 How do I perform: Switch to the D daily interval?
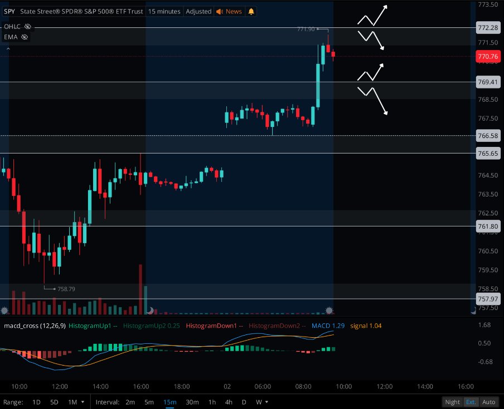click(244, 402)
